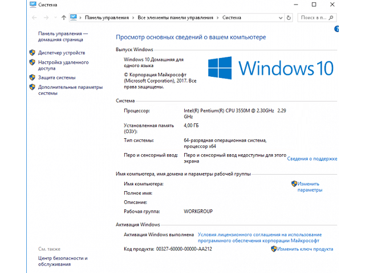
Task: Click processor value Intel(R) Pentium(R) CPU 3550M
Action: point(235,114)
